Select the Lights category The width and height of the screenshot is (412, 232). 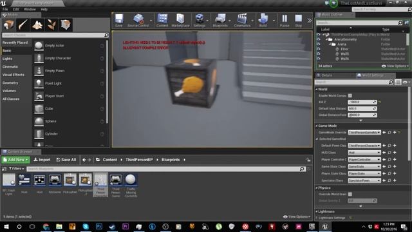pyautogui.click(x=7, y=59)
